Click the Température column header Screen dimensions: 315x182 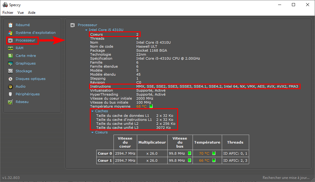(x=207, y=142)
